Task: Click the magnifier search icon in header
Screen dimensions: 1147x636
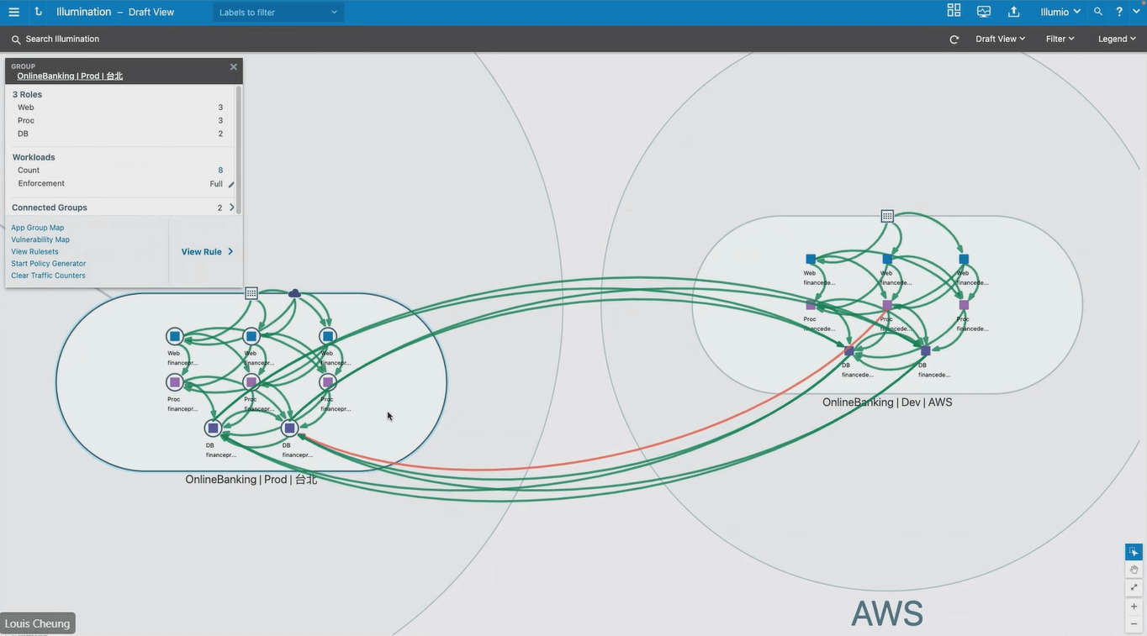Action: pos(1098,12)
